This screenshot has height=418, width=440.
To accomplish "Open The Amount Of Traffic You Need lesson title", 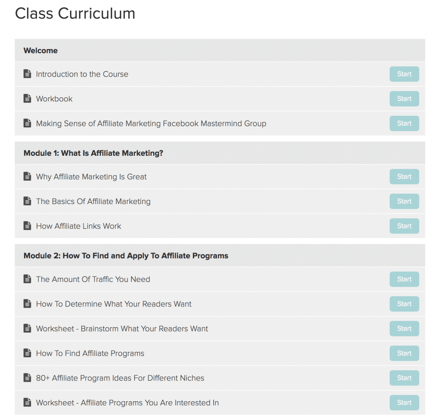I will click(x=93, y=279).
